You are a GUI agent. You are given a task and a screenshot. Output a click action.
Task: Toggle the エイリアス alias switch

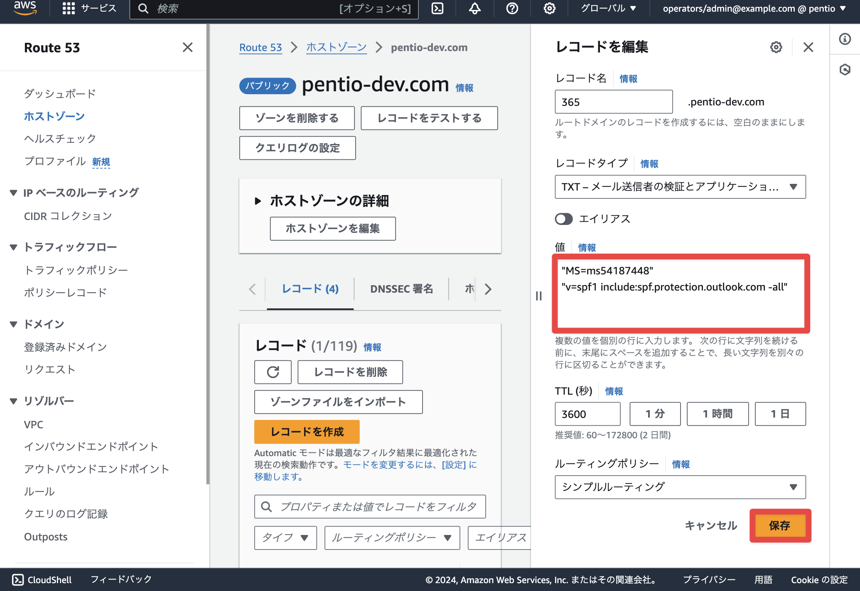coord(564,219)
